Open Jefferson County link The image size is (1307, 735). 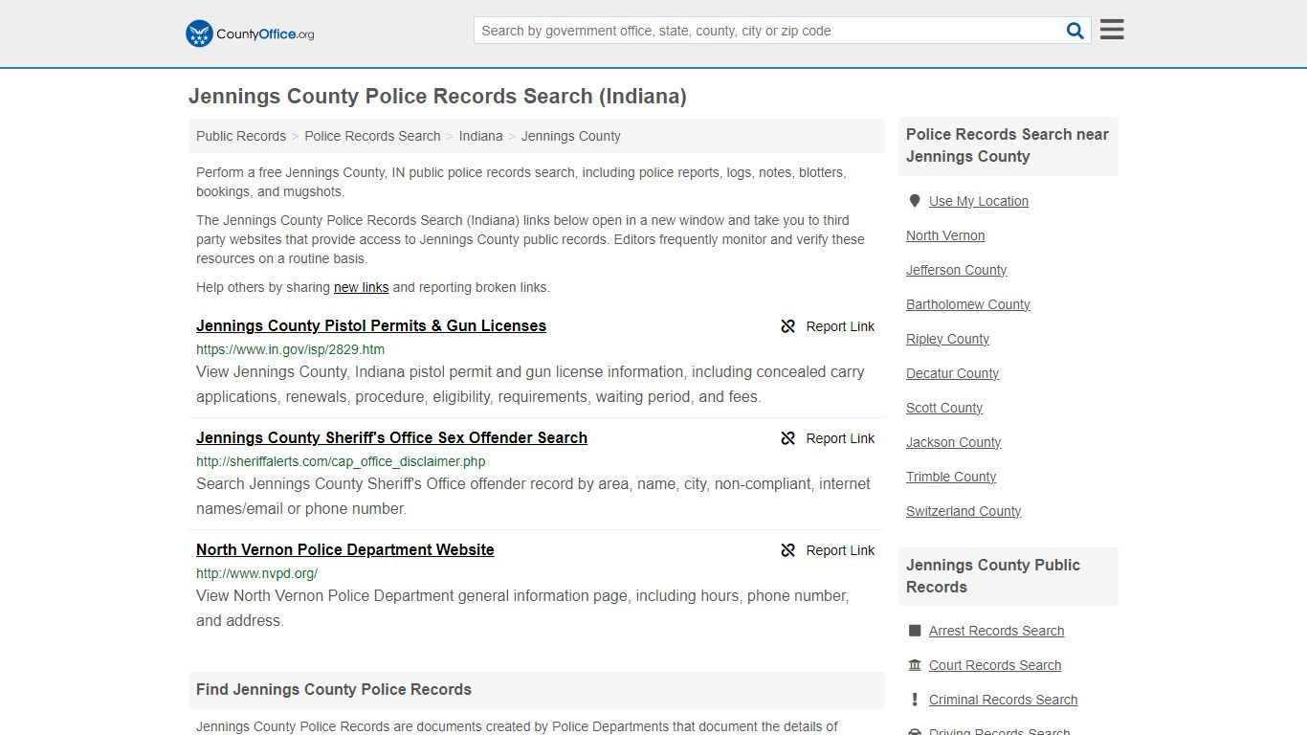tap(957, 270)
